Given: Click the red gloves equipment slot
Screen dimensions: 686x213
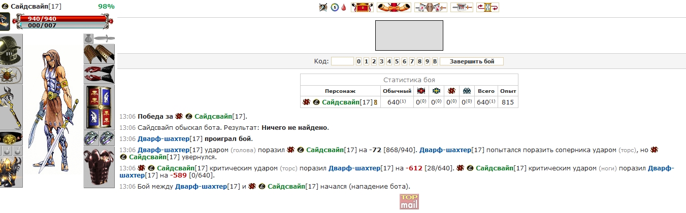Looking at the screenshot, I should point(100,75).
